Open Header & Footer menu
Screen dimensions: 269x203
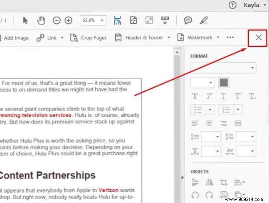[x=143, y=37]
